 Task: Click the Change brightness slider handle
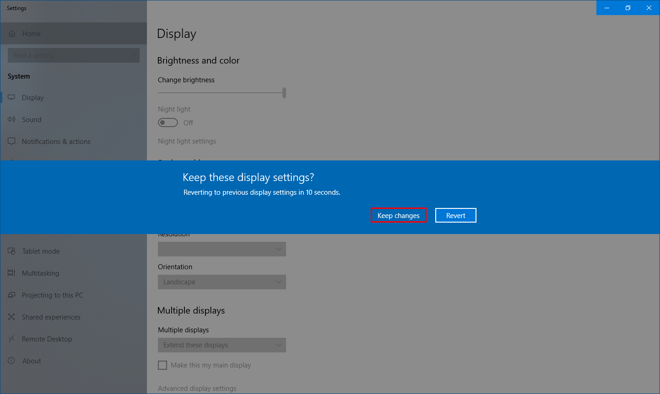(284, 93)
